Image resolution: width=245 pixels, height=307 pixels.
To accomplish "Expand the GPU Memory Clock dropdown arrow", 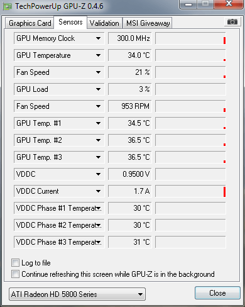I will (x=98, y=38).
